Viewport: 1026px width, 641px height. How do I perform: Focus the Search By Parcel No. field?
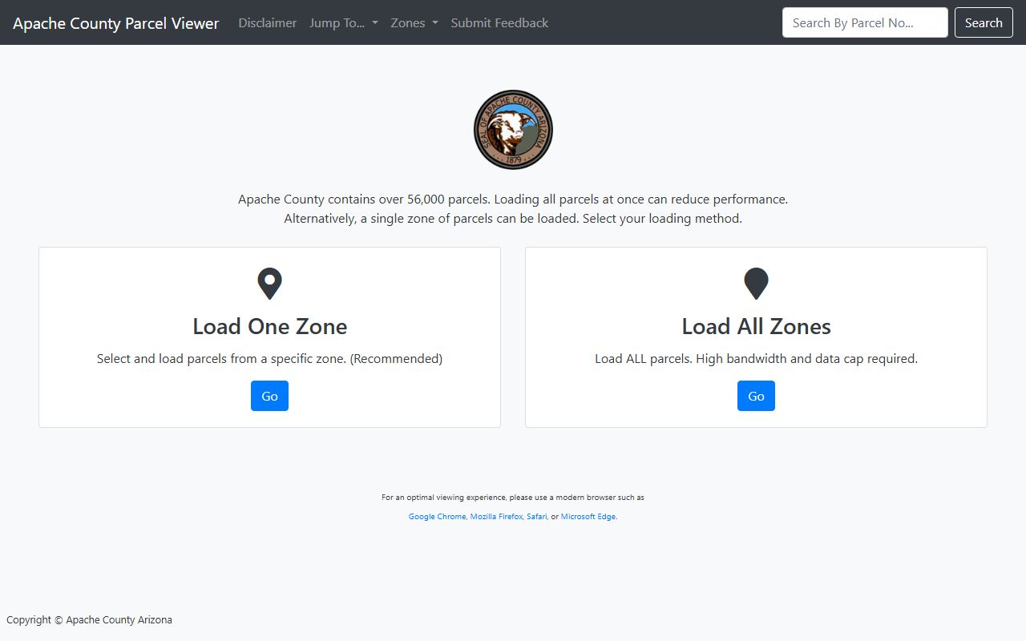(x=864, y=22)
